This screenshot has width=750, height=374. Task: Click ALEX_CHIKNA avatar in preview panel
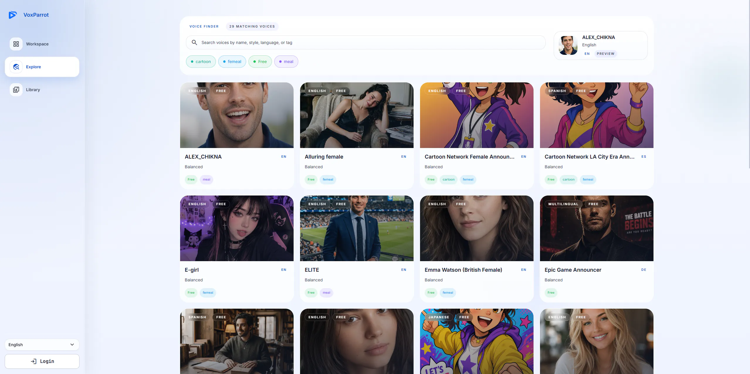(x=568, y=45)
